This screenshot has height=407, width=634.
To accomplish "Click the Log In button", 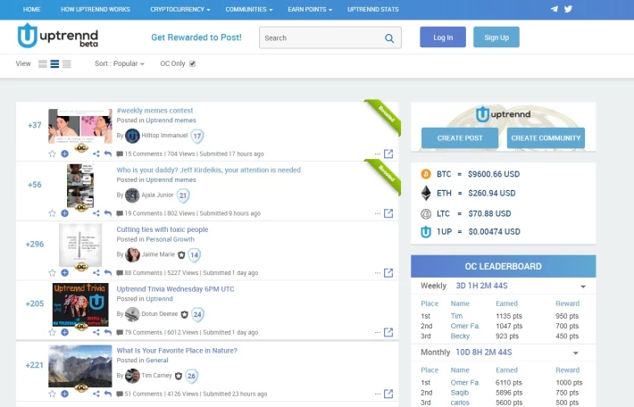I will [x=443, y=37].
